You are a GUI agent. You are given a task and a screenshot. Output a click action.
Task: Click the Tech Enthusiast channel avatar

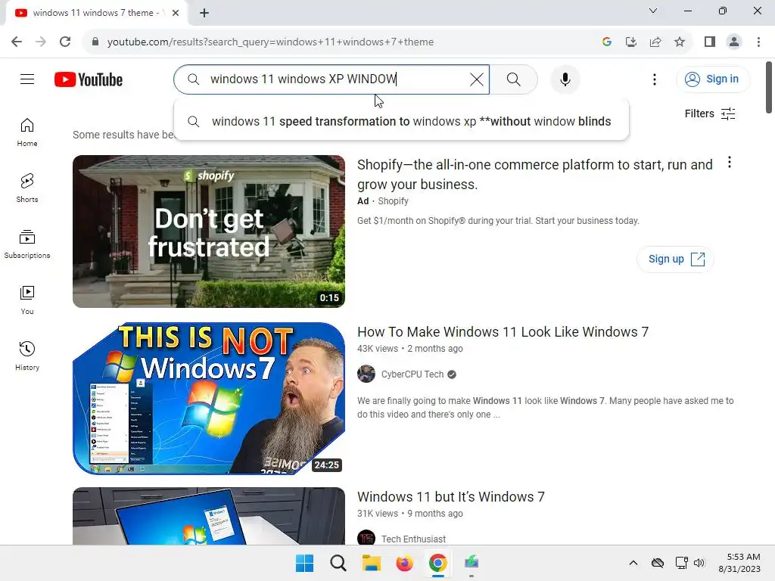366,538
